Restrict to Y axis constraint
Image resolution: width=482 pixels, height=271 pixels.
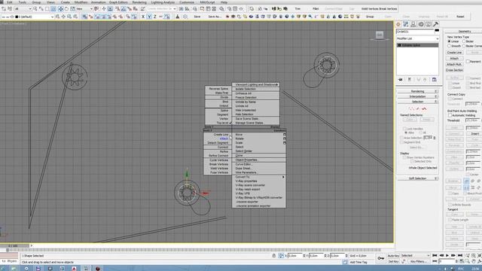point(149,17)
